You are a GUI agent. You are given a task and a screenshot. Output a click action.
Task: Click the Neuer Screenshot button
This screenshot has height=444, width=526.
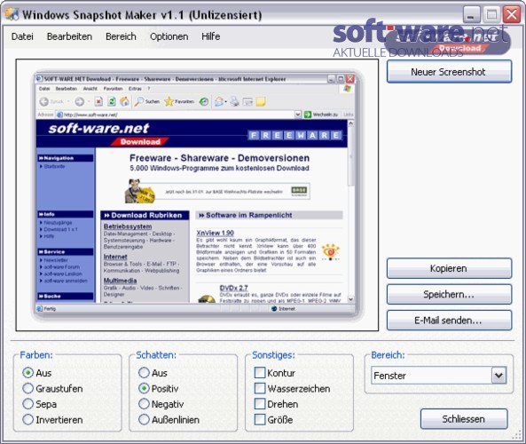click(449, 72)
